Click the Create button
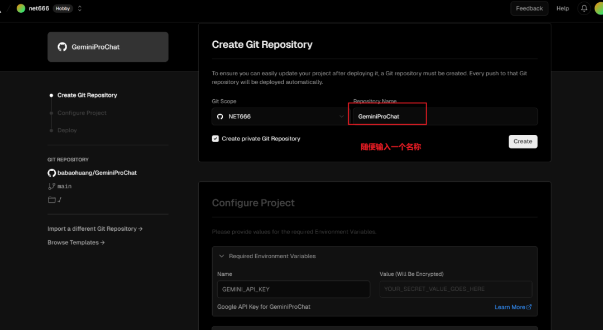 (x=523, y=142)
